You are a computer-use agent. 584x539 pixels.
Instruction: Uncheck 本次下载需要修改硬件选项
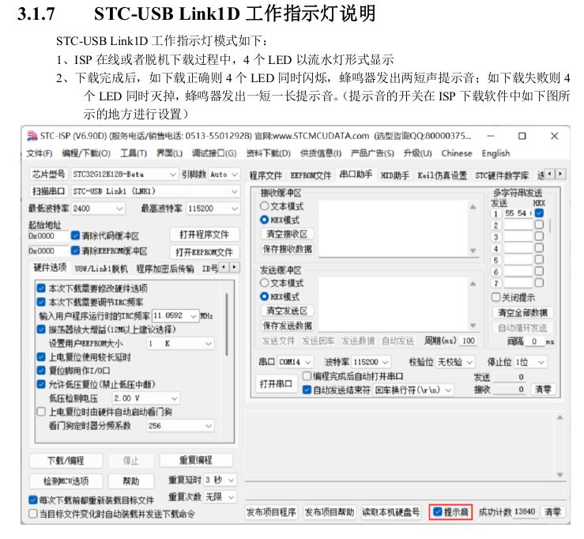pyautogui.click(x=41, y=288)
